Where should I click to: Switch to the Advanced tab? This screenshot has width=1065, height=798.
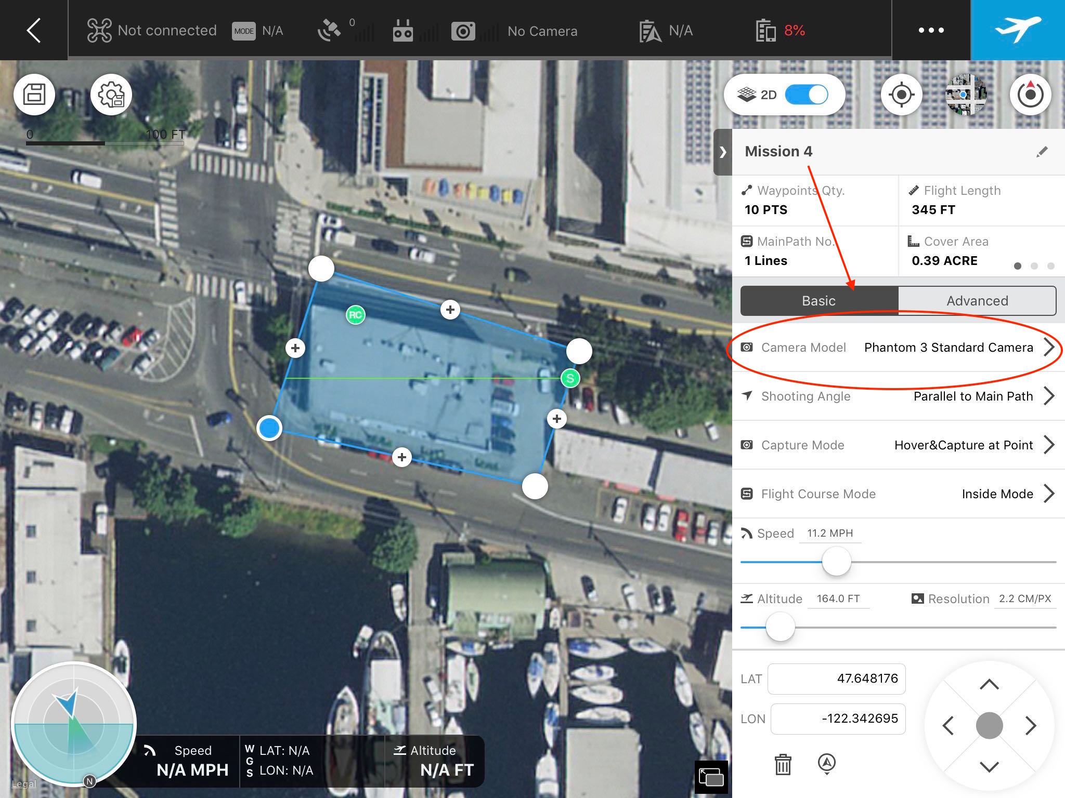[975, 299]
